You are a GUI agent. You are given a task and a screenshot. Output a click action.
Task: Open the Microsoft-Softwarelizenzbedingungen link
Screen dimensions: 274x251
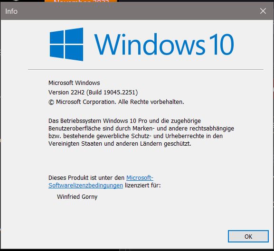point(101,182)
